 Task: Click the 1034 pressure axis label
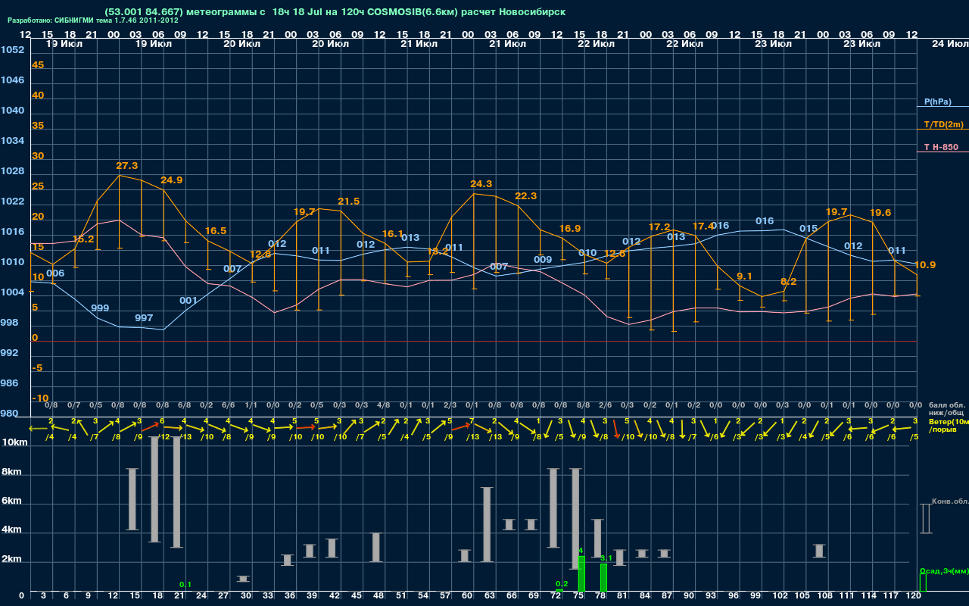coord(12,141)
